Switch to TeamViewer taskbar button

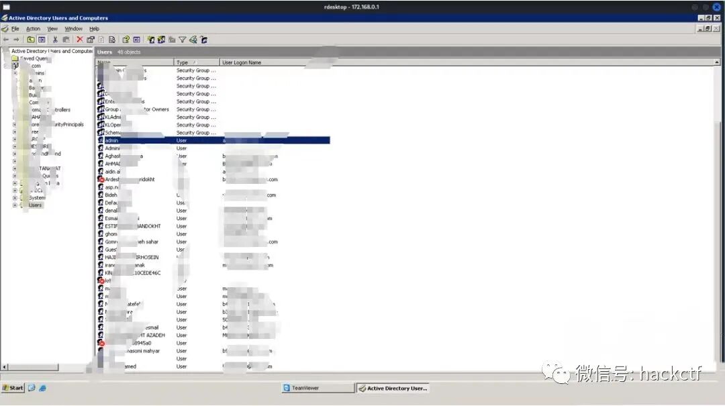click(x=317, y=388)
